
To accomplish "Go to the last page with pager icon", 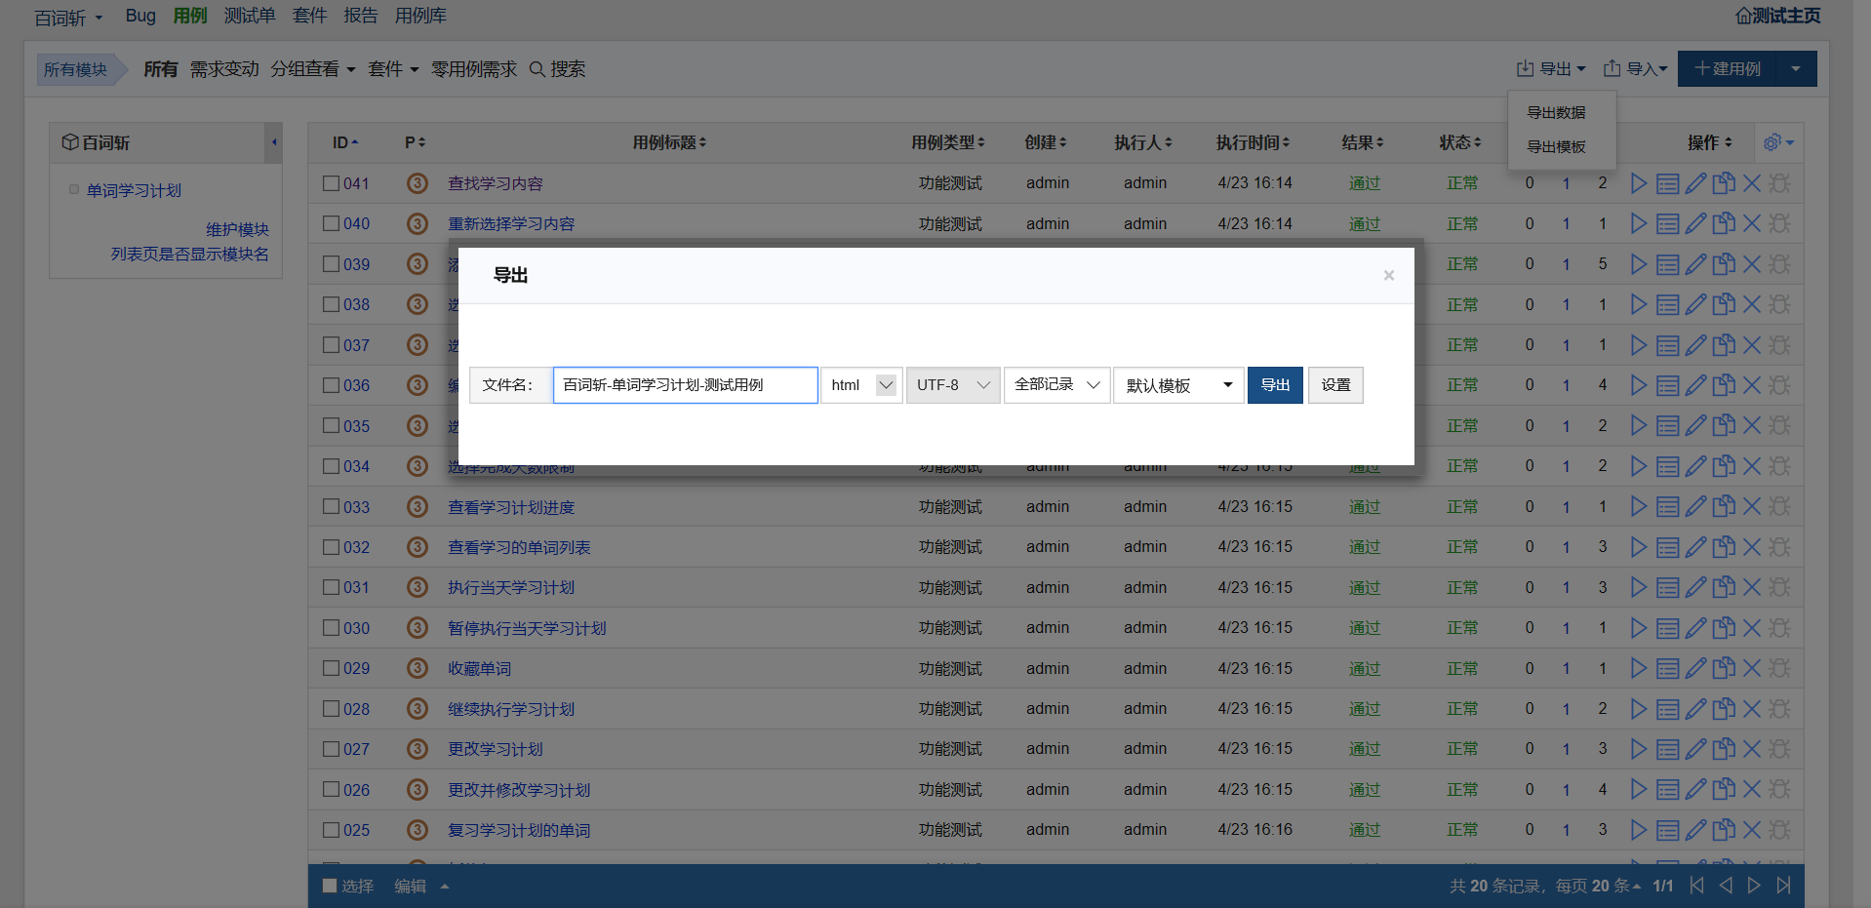I will 1784,886.
